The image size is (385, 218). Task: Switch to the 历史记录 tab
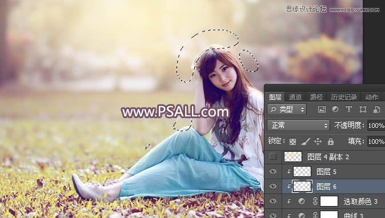344,97
